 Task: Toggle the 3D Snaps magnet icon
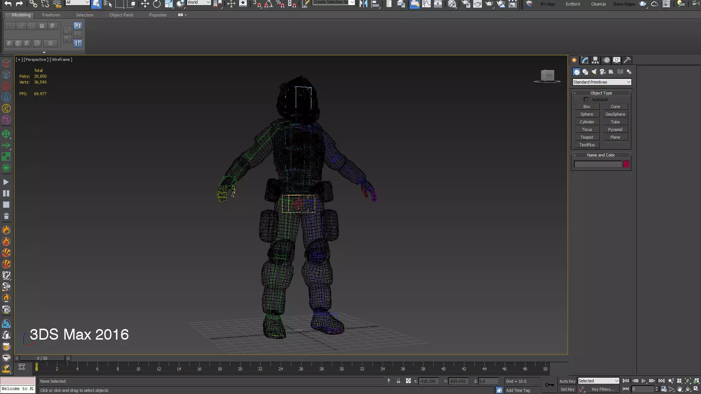tap(257, 4)
